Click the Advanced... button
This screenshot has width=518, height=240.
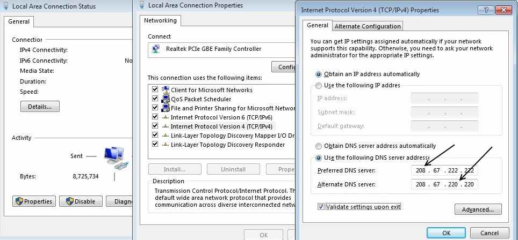click(478, 209)
